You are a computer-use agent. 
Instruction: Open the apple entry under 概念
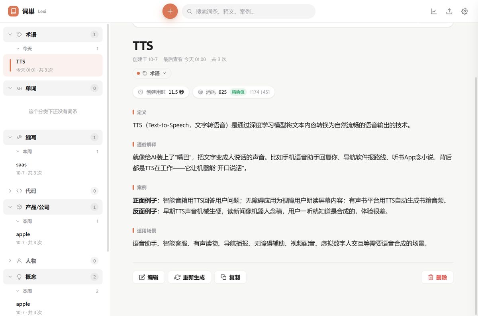coord(53,307)
